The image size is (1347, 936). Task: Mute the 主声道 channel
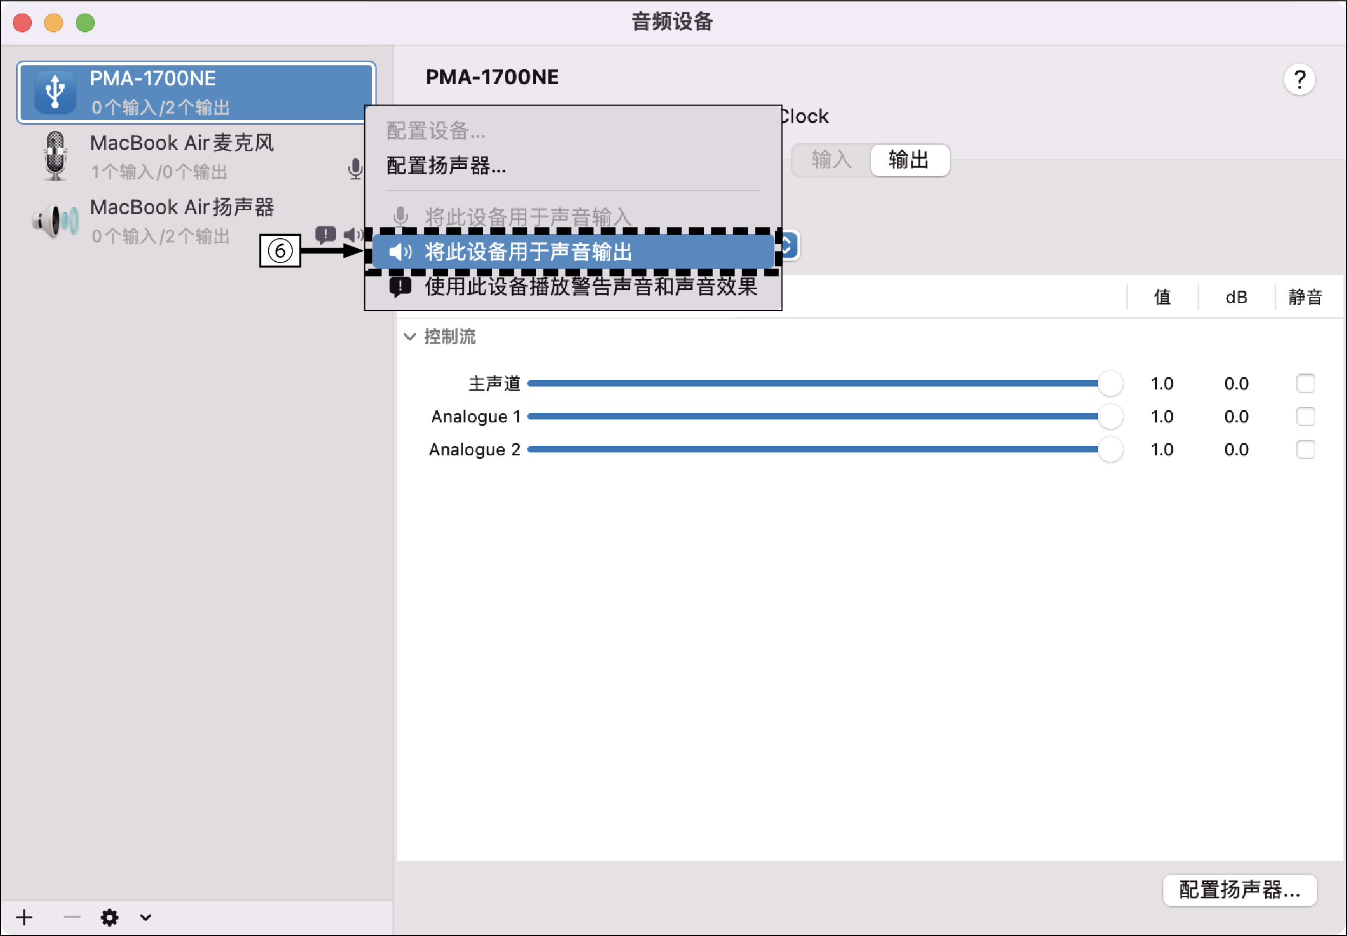click(x=1306, y=383)
